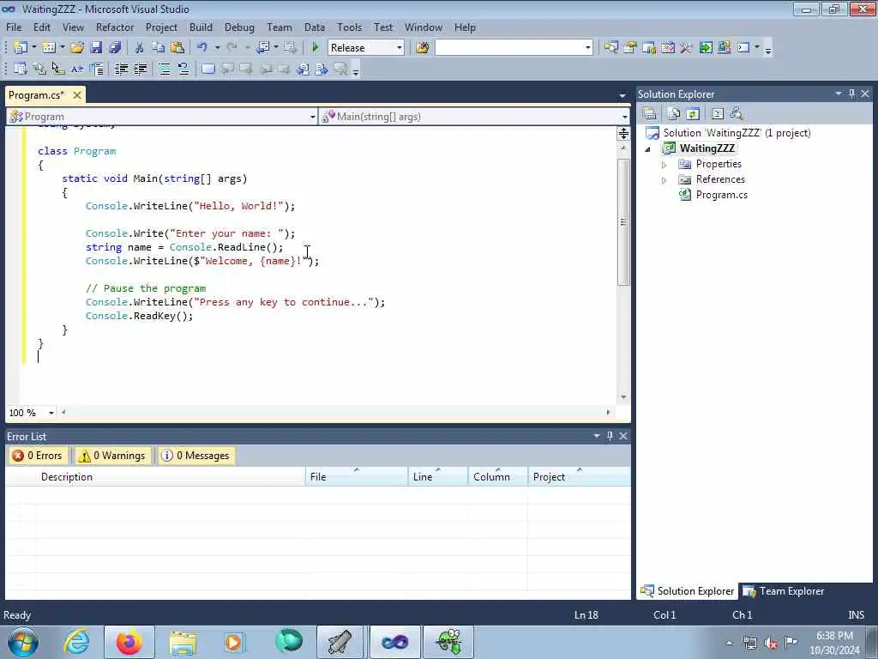Click the Cut scissors icon
The height and width of the screenshot is (659, 878).
click(x=139, y=48)
